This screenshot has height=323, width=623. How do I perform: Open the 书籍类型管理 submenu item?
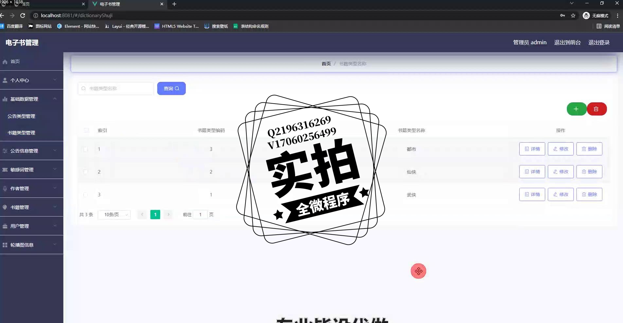pos(21,133)
